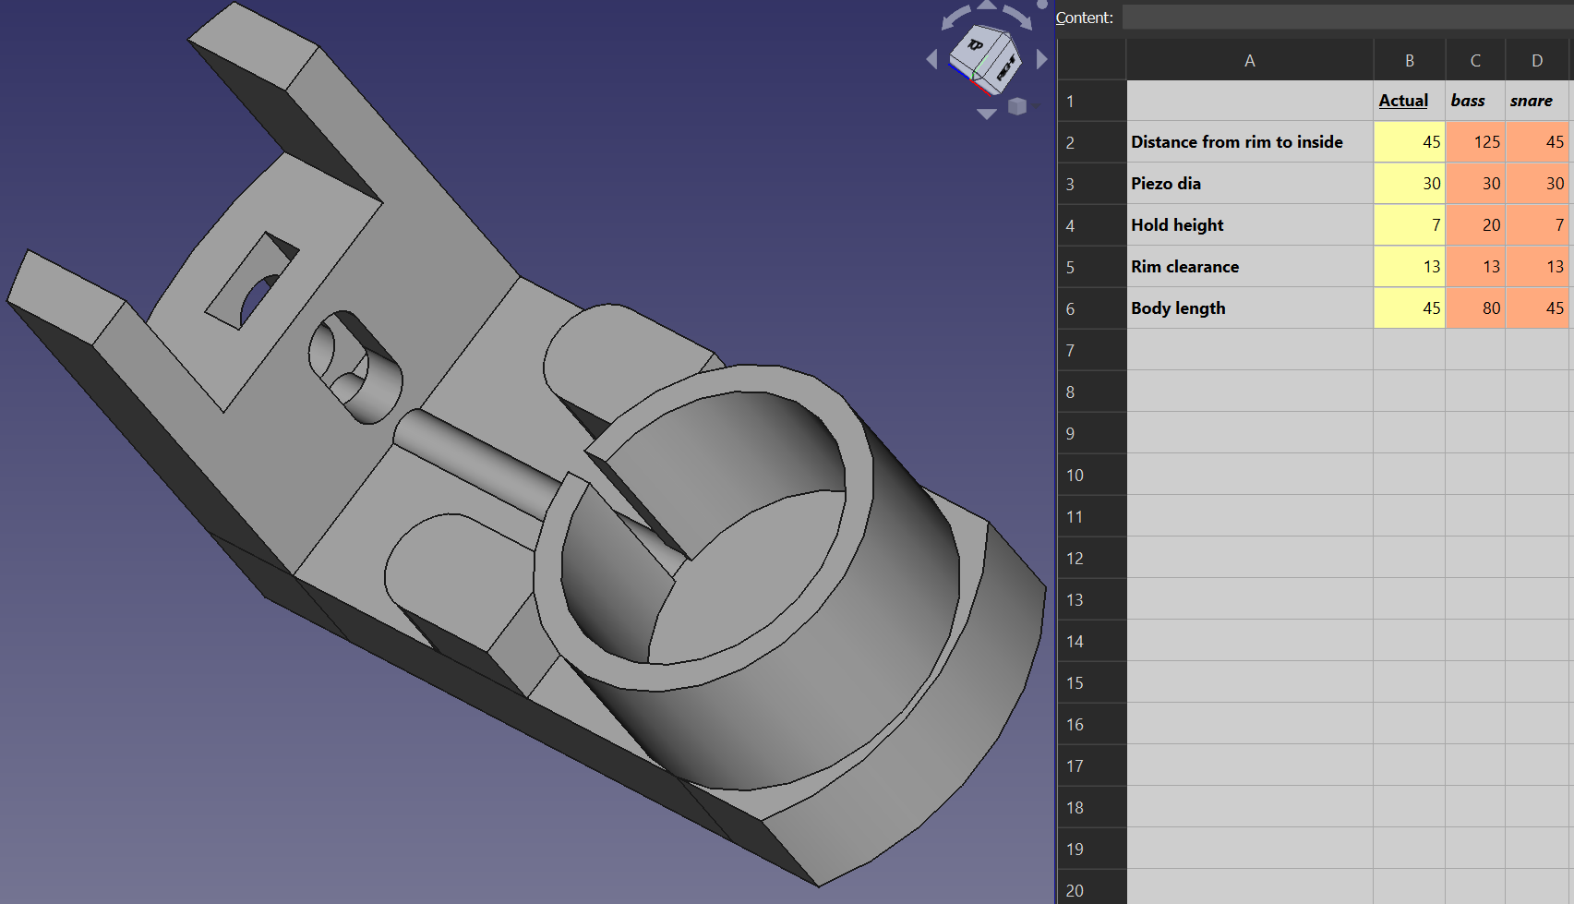Click into the Content input field

pyautogui.click(x=1346, y=18)
